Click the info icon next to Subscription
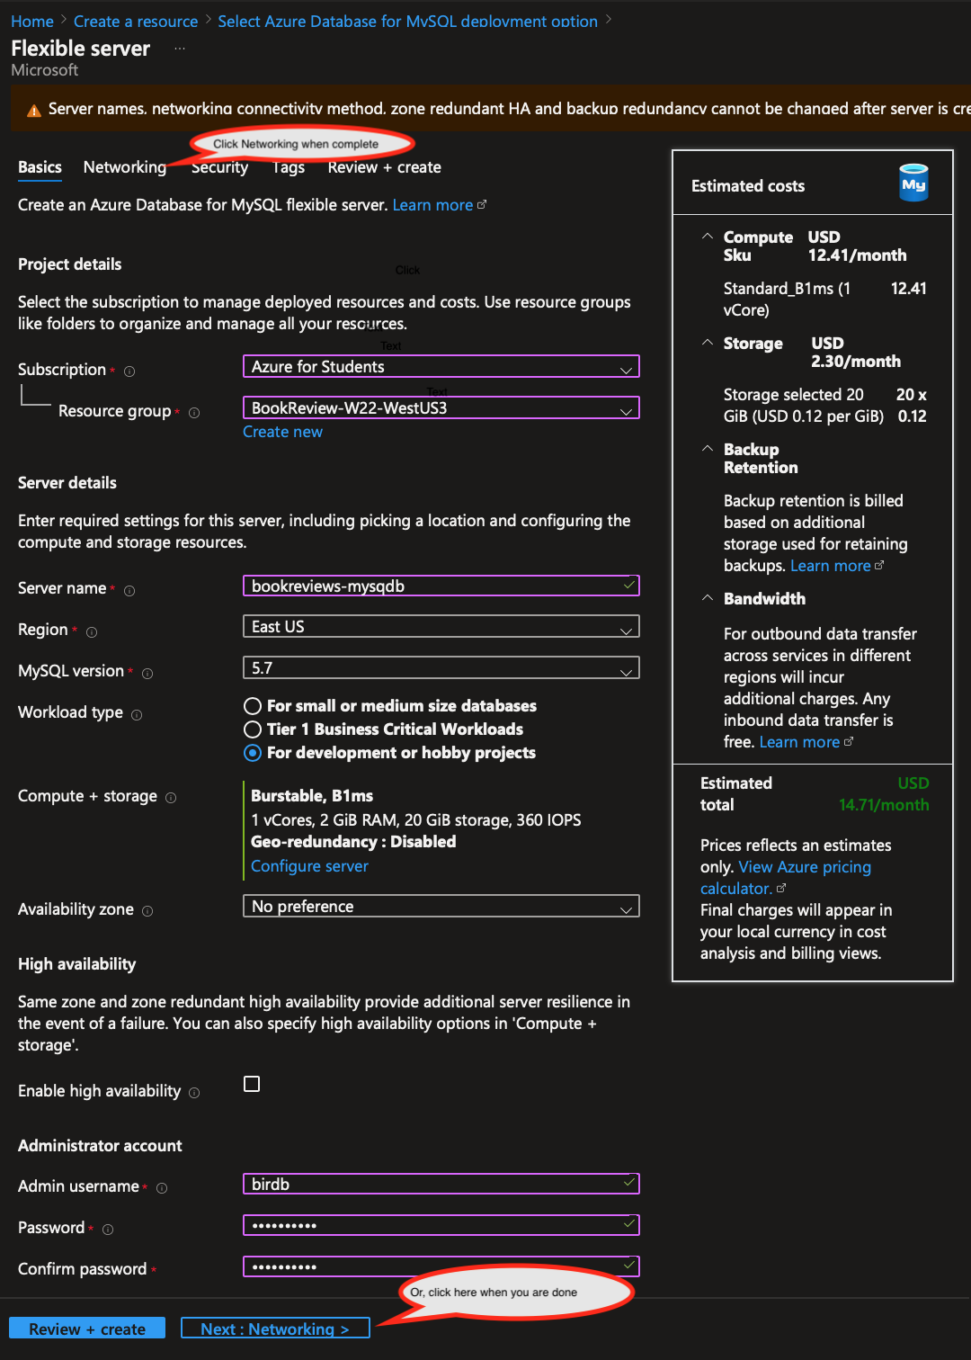 129,371
